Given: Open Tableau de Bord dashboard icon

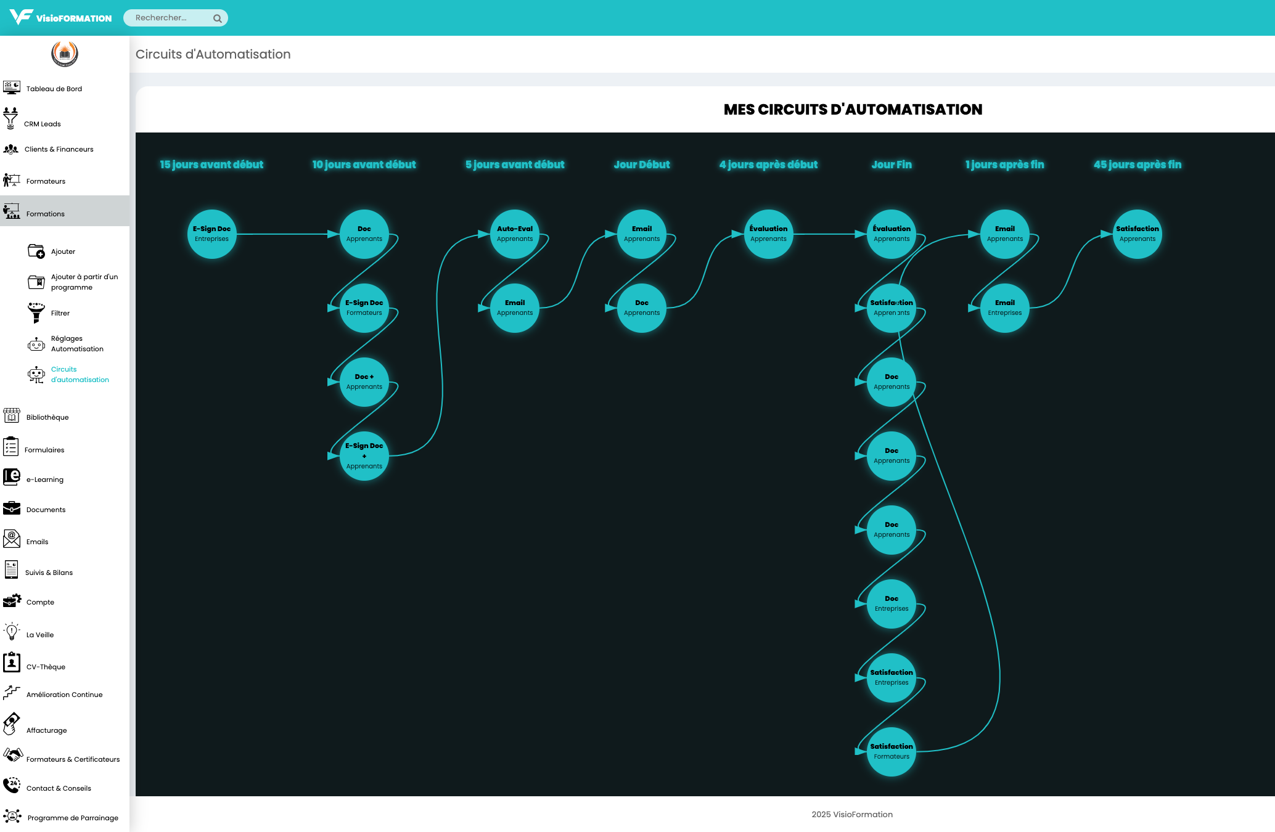Looking at the screenshot, I should point(11,88).
